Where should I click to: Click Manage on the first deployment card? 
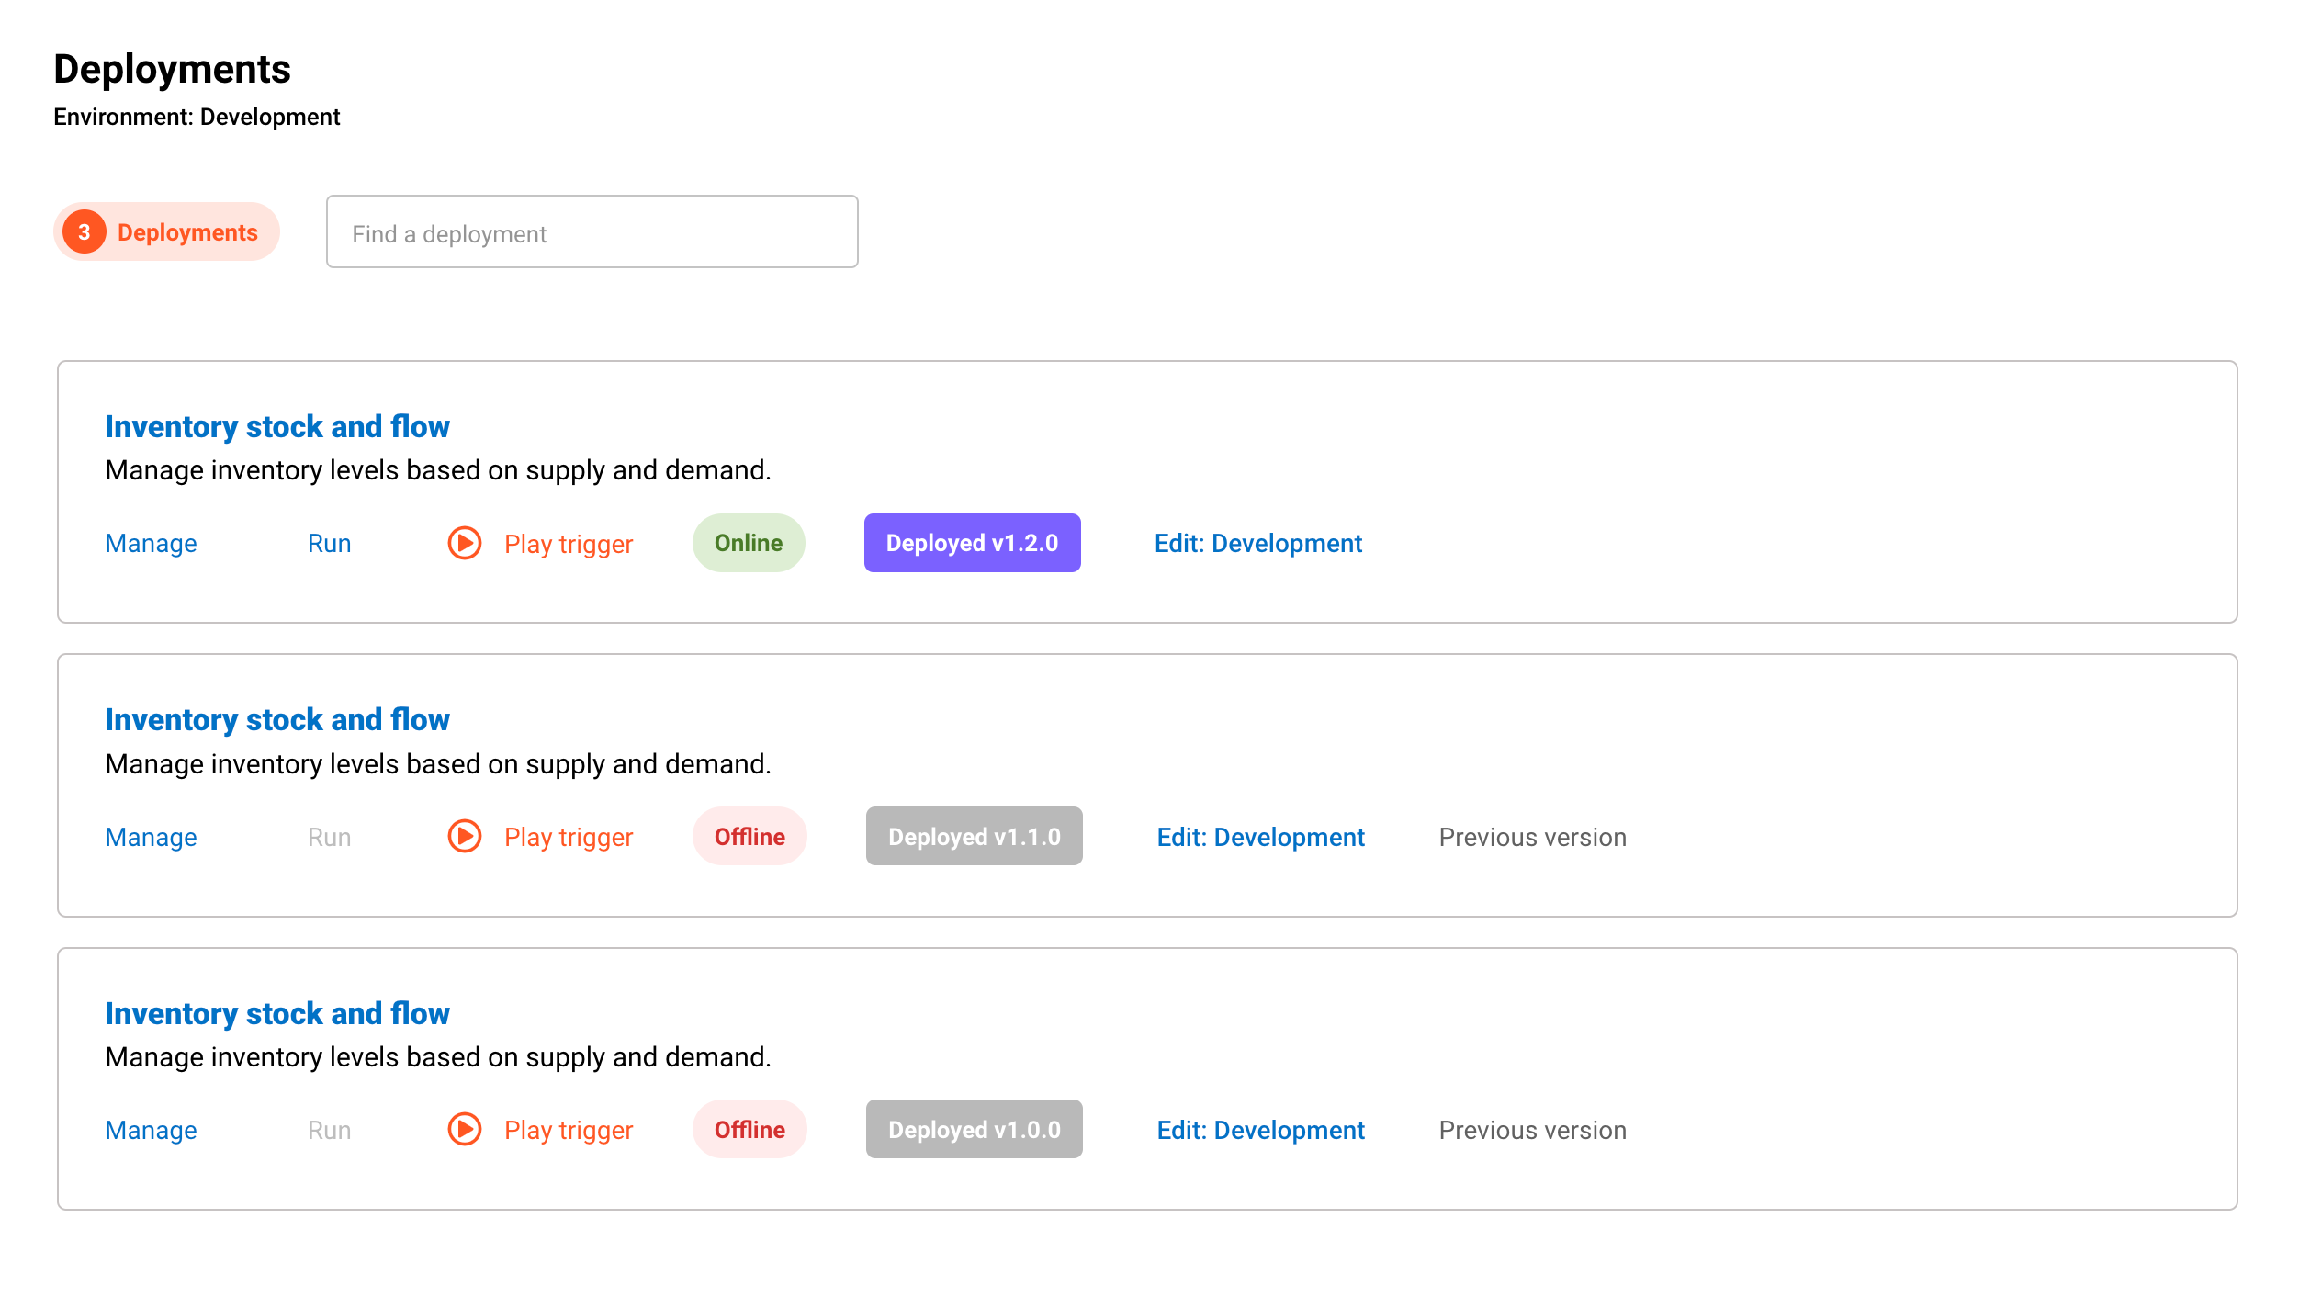pos(151,543)
